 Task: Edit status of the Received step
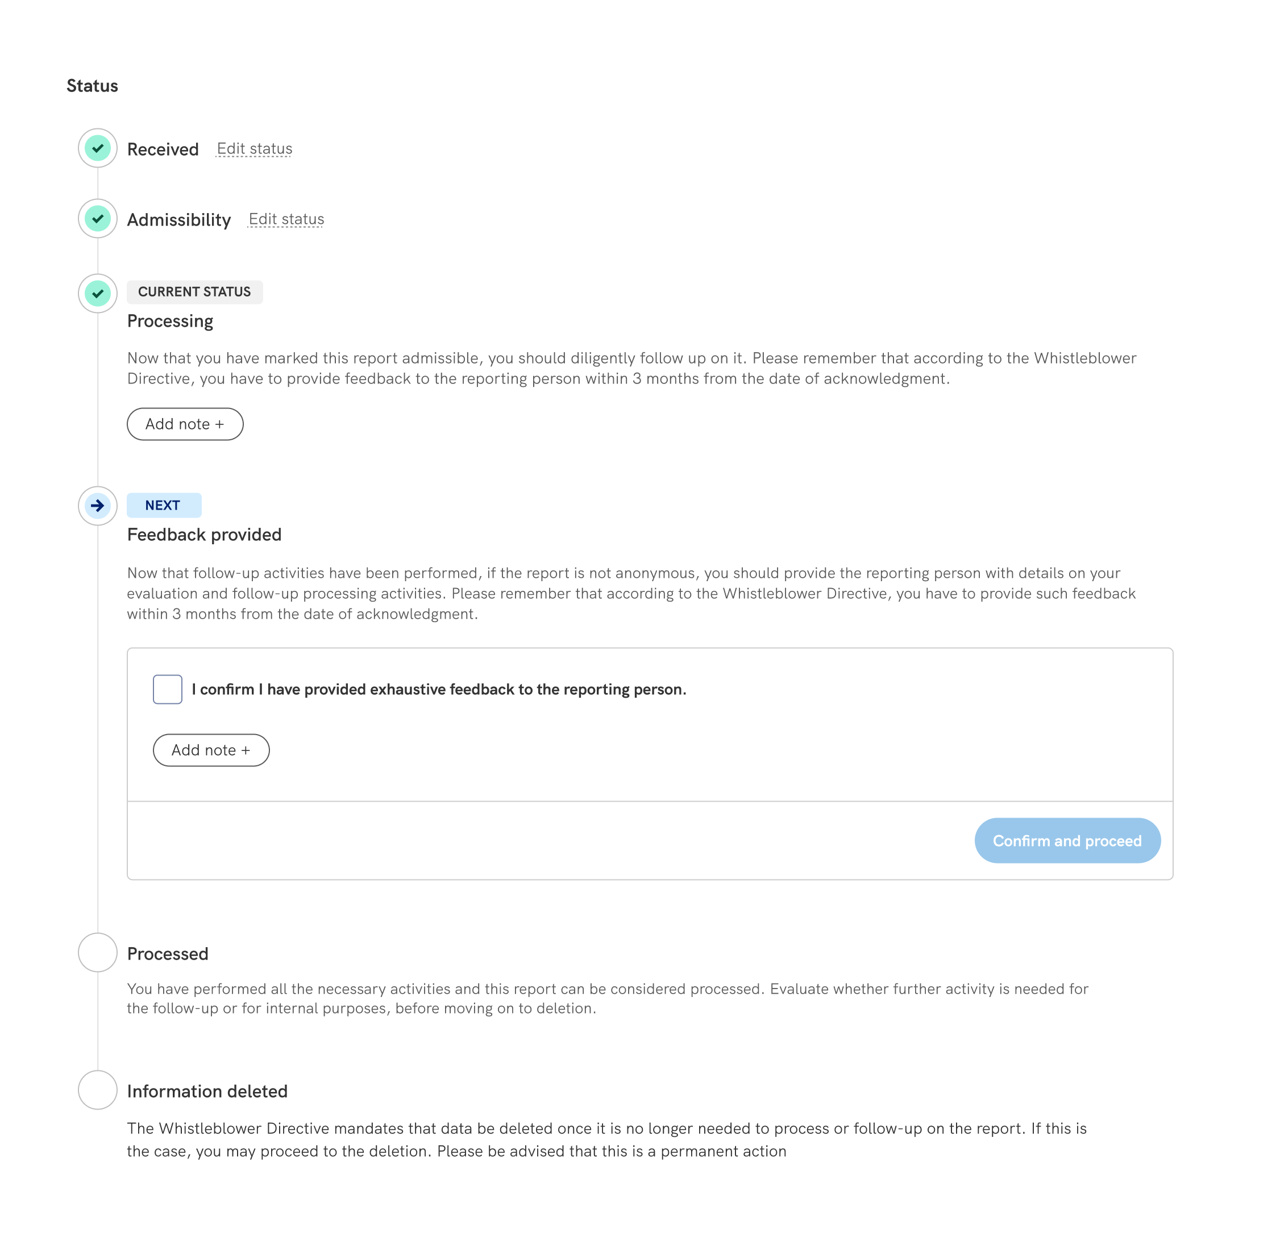click(255, 149)
